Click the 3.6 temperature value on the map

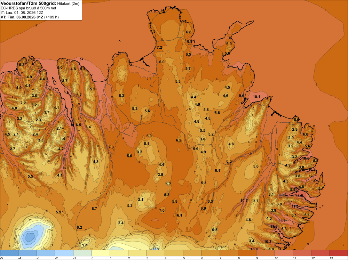(23, 103)
